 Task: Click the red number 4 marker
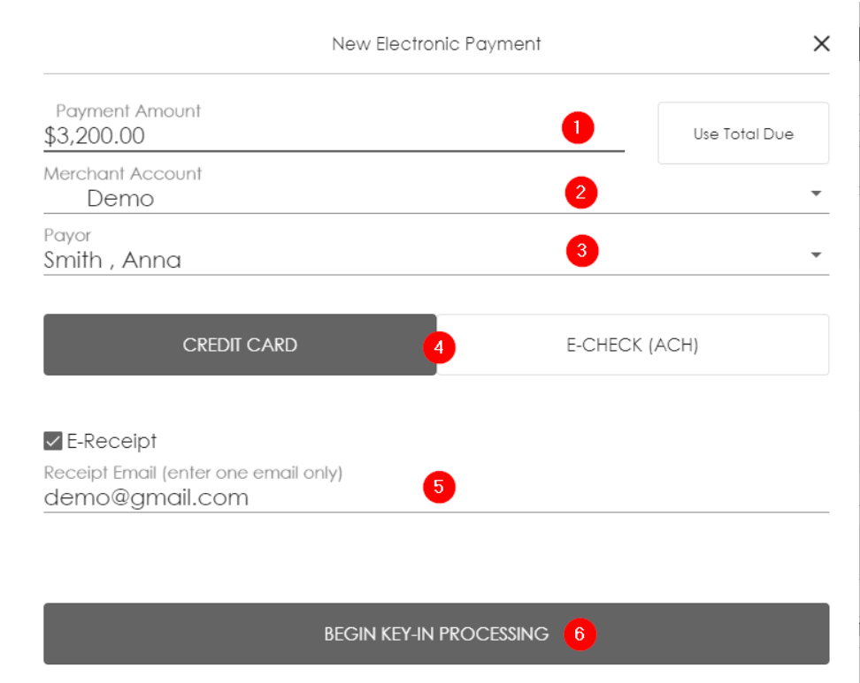[439, 347]
